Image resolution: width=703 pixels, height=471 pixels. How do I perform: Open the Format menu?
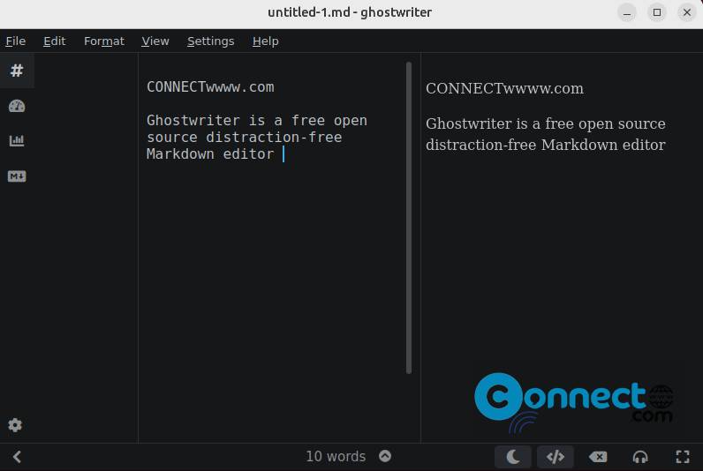pos(104,41)
